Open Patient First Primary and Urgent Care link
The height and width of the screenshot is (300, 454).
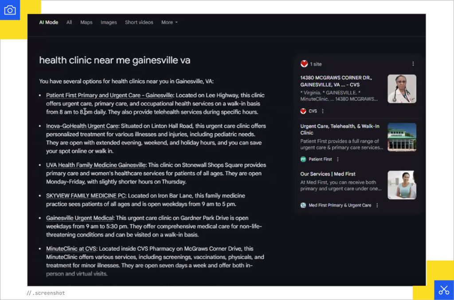point(110,95)
